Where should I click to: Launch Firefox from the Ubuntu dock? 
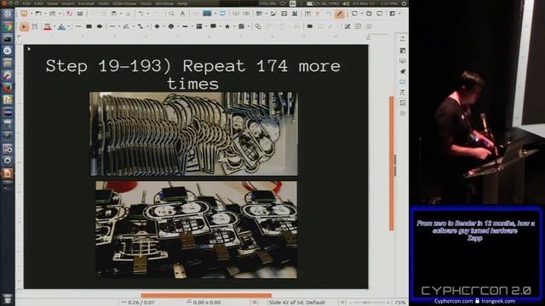pyautogui.click(x=8, y=88)
